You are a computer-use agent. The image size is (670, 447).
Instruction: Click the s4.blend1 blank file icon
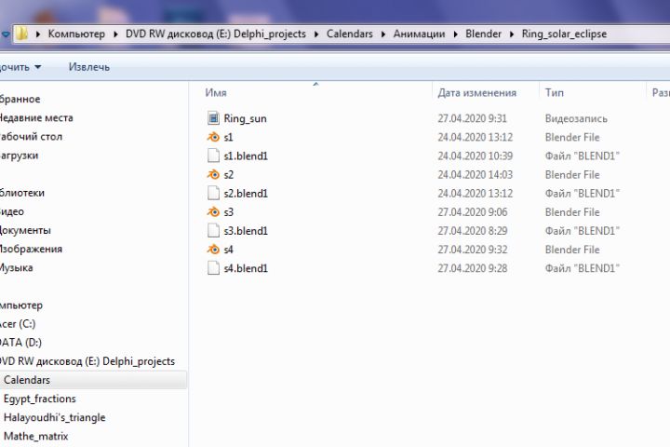213,268
